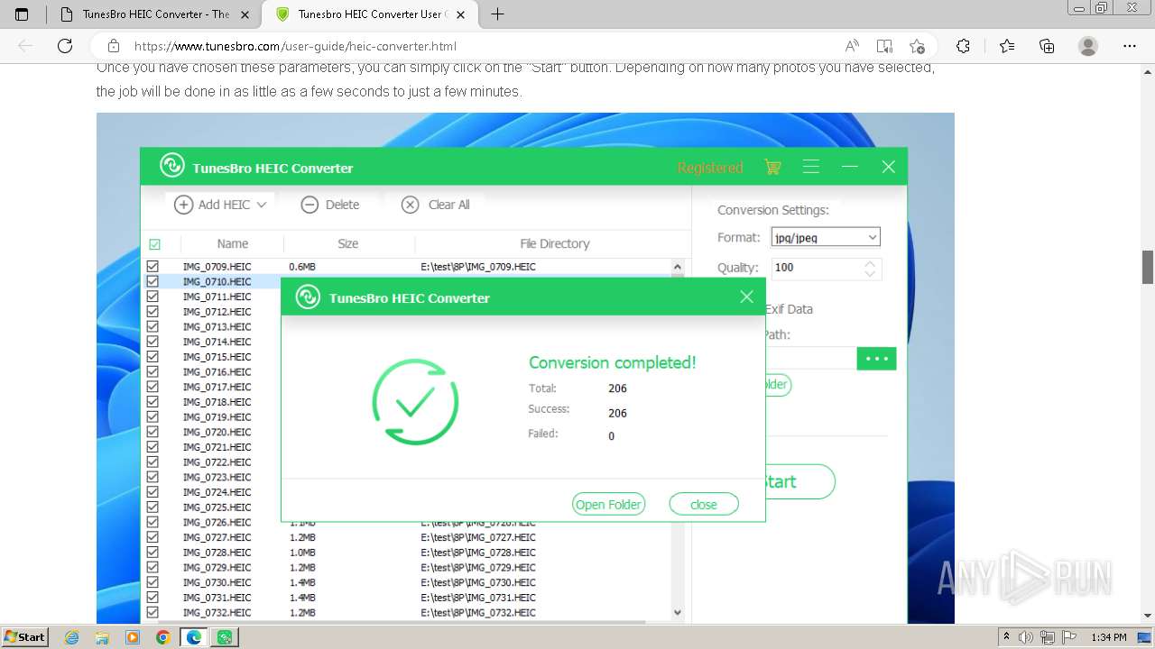Click the browser page vertical scrollbar thumb
Image resolution: width=1155 pixels, height=649 pixels.
coord(1148,267)
